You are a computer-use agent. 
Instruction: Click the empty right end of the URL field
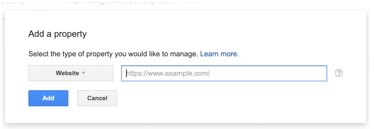[311, 73]
